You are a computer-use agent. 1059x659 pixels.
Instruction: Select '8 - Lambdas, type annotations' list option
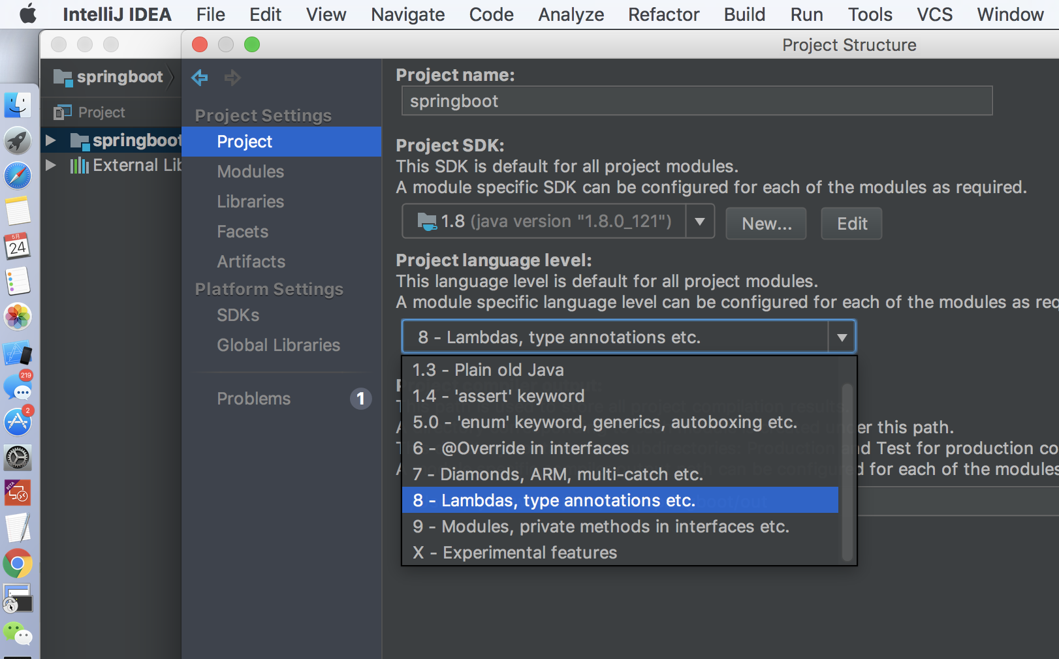pyautogui.click(x=620, y=500)
